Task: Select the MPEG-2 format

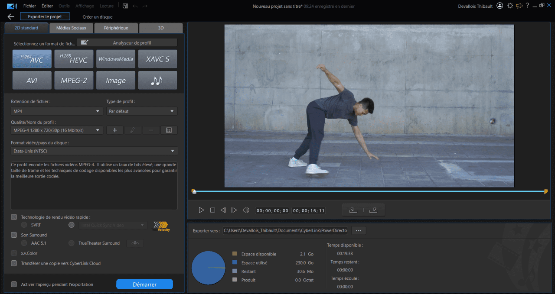Action: pos(74,80)
